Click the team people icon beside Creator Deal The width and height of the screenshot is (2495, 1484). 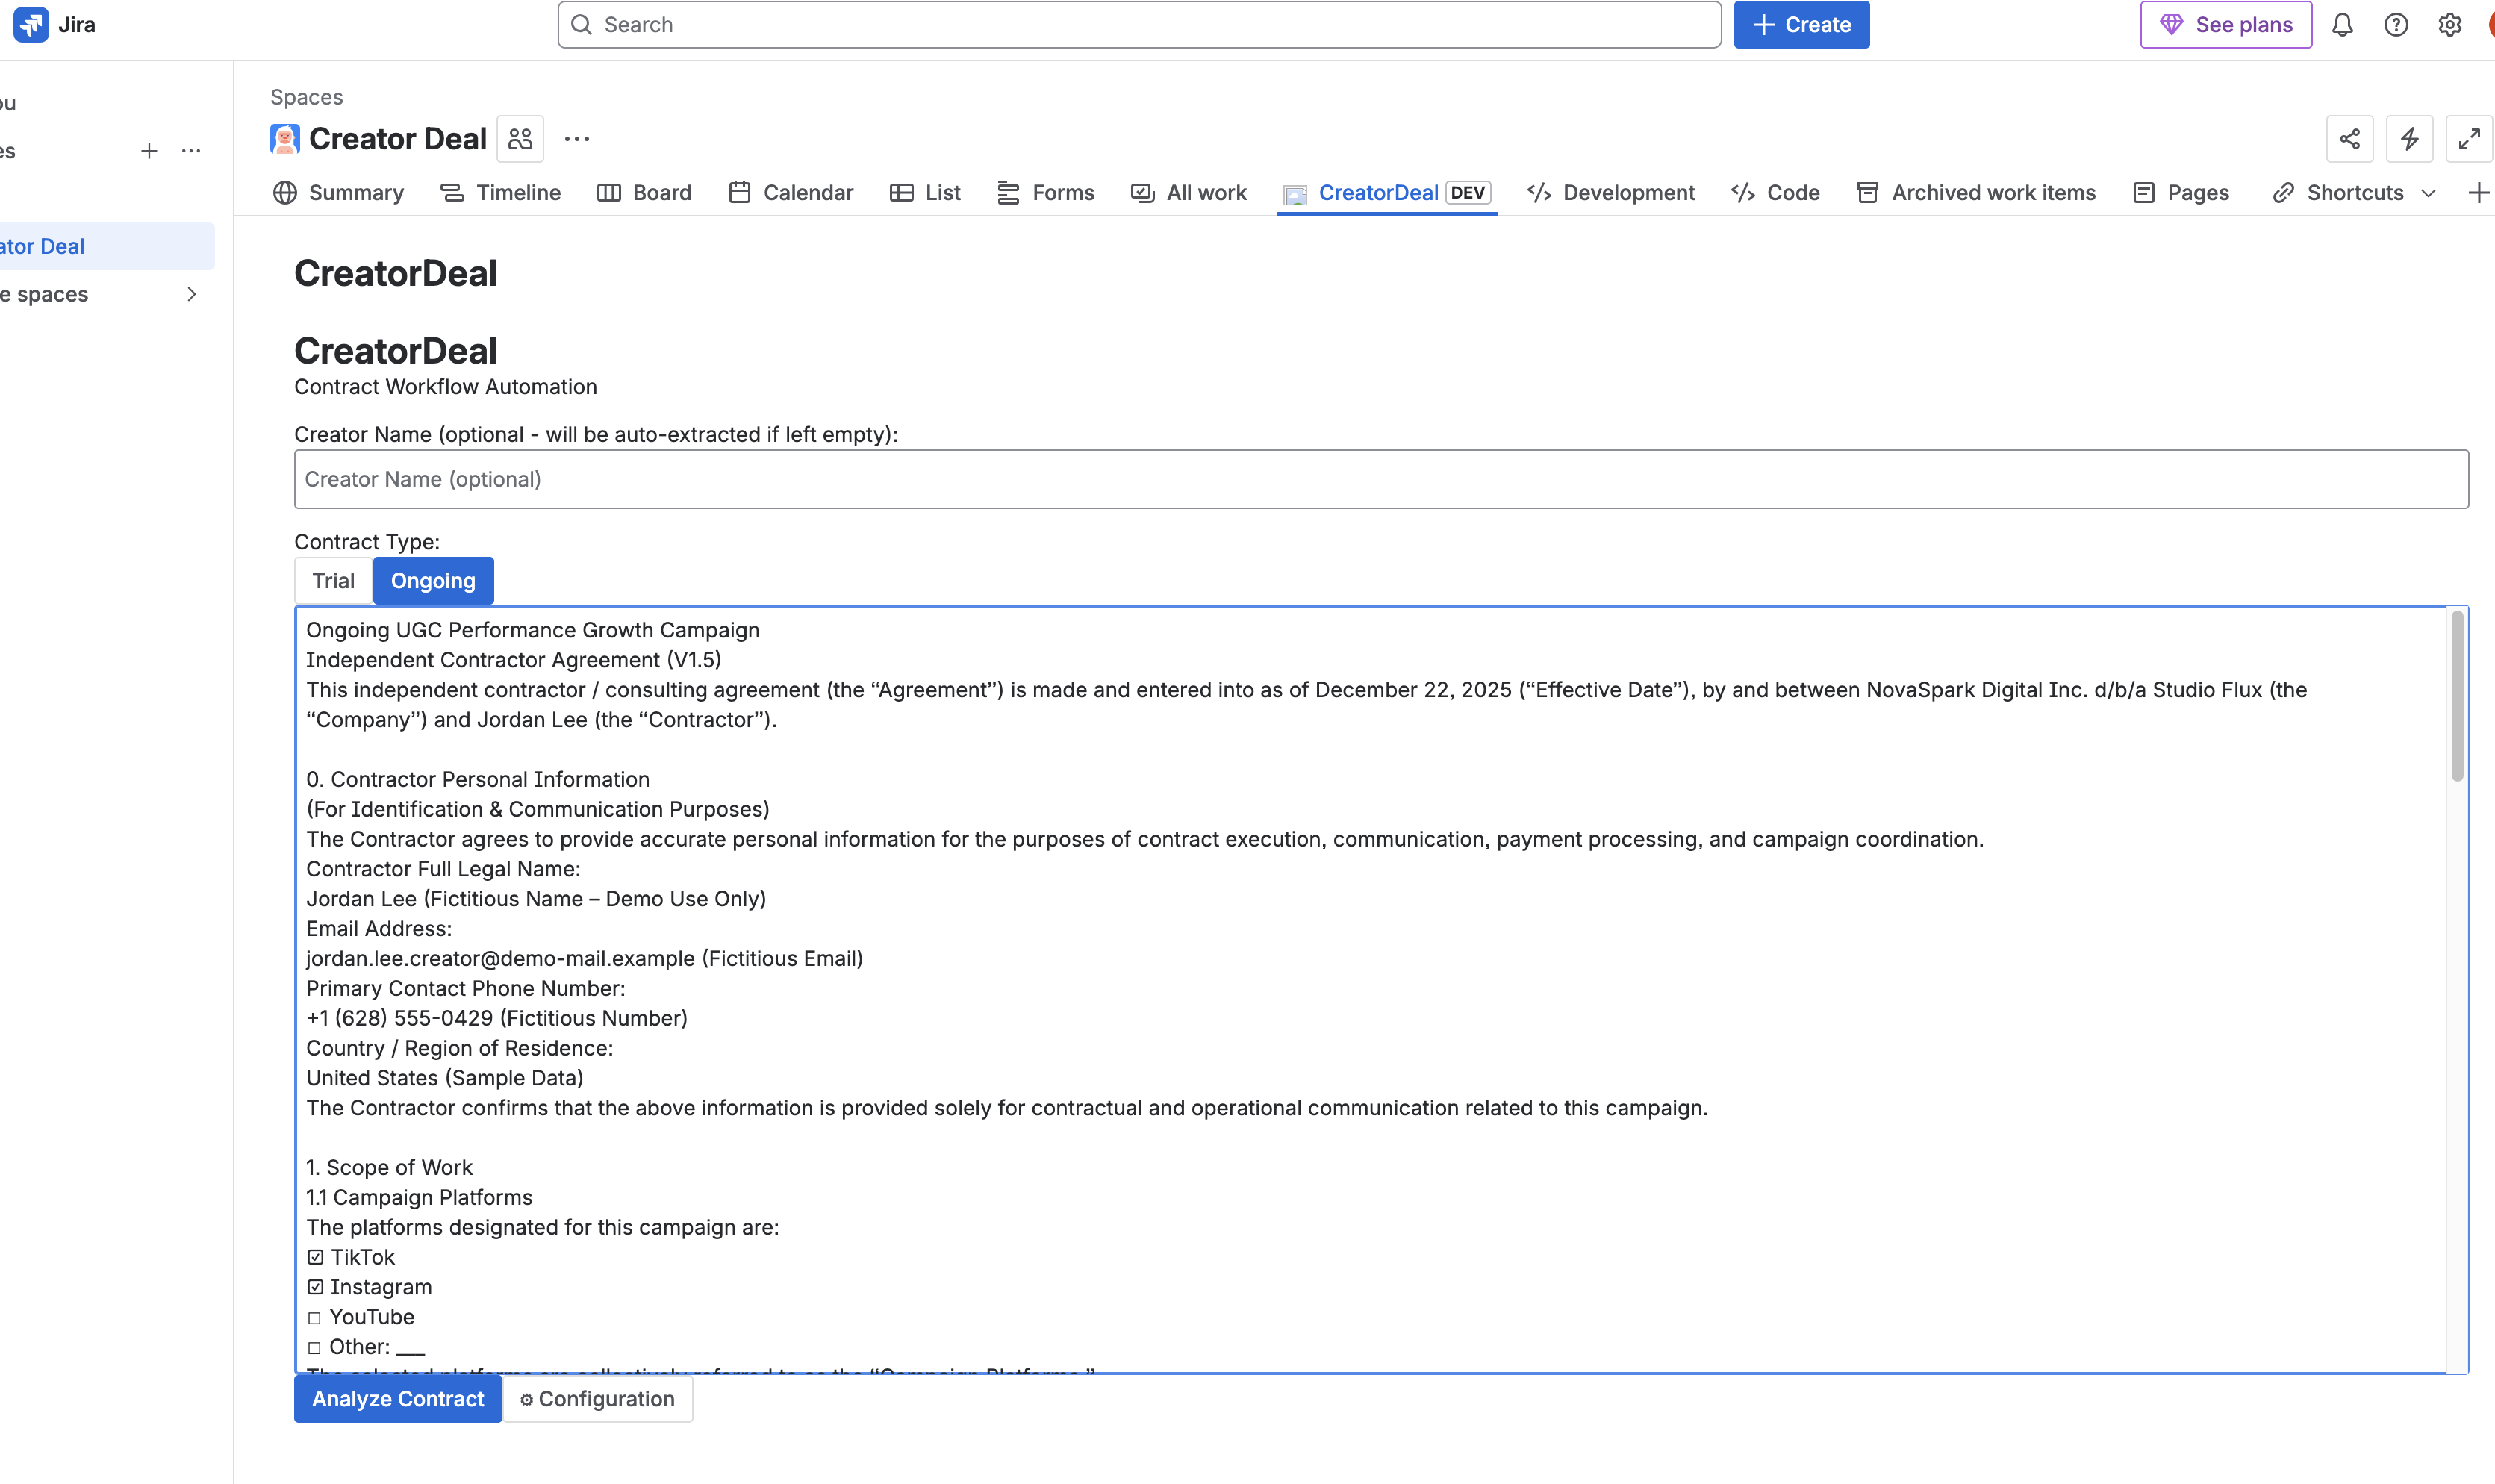coord(520,139)
